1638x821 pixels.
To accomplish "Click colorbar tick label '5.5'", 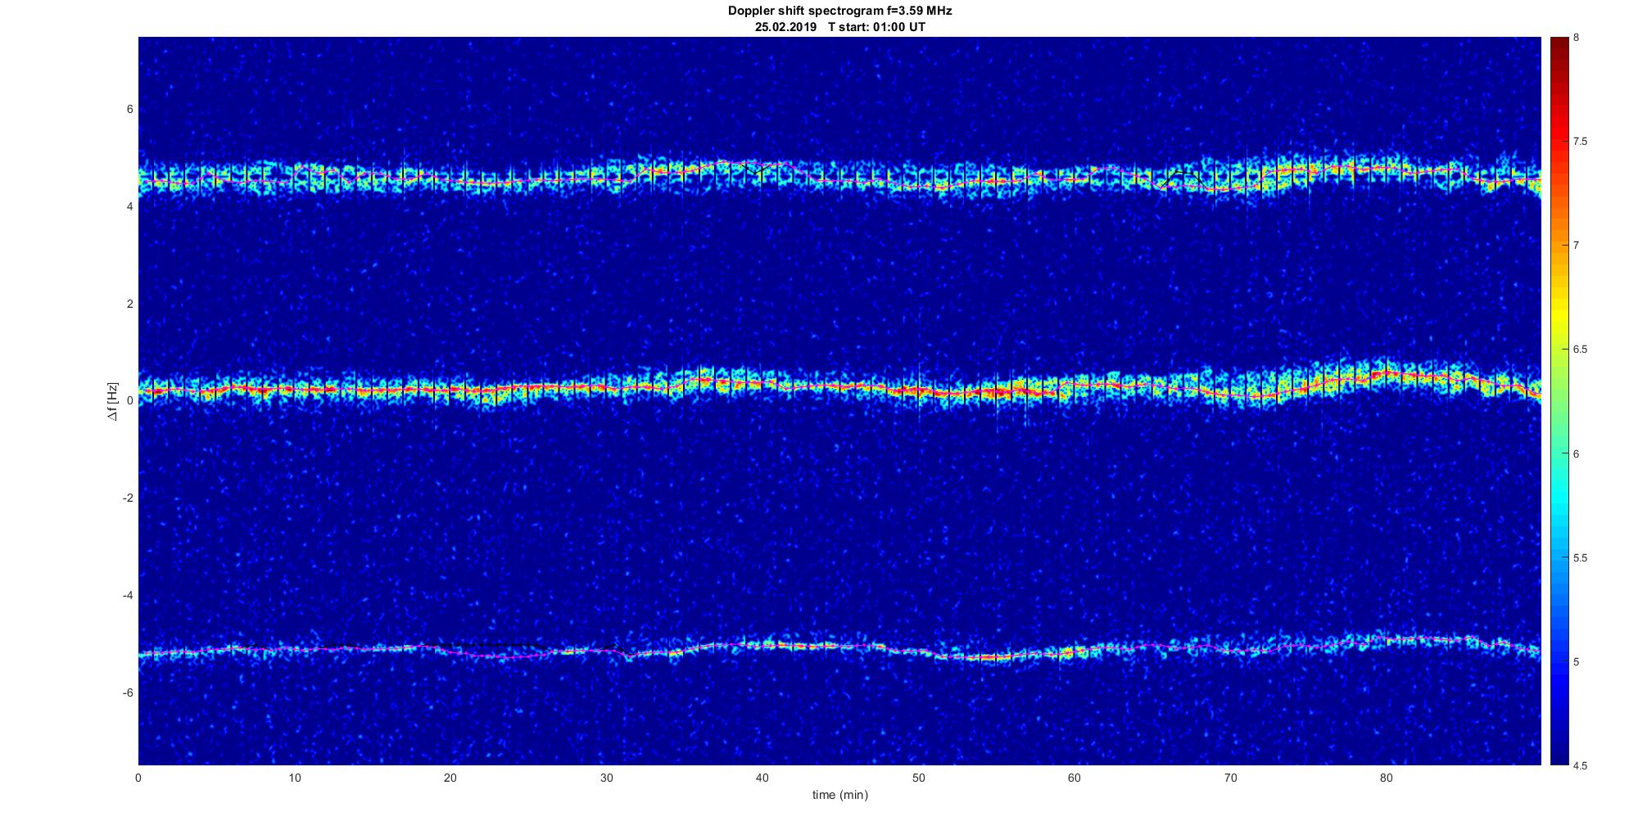I will [1580, 558].
